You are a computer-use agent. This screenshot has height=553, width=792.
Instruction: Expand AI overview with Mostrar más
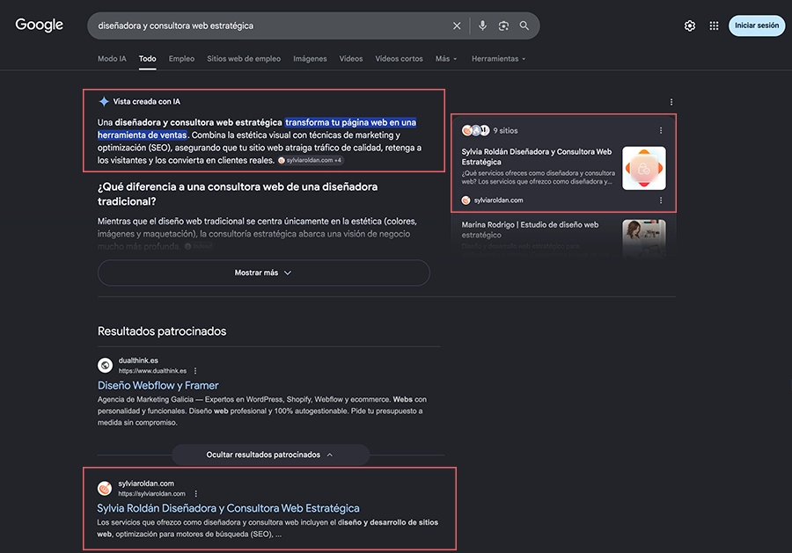[264, 273]
